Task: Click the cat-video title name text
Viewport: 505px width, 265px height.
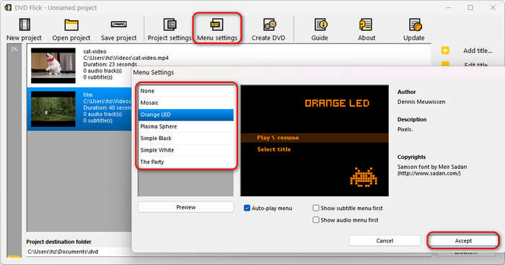Action: tap(95, 51)
